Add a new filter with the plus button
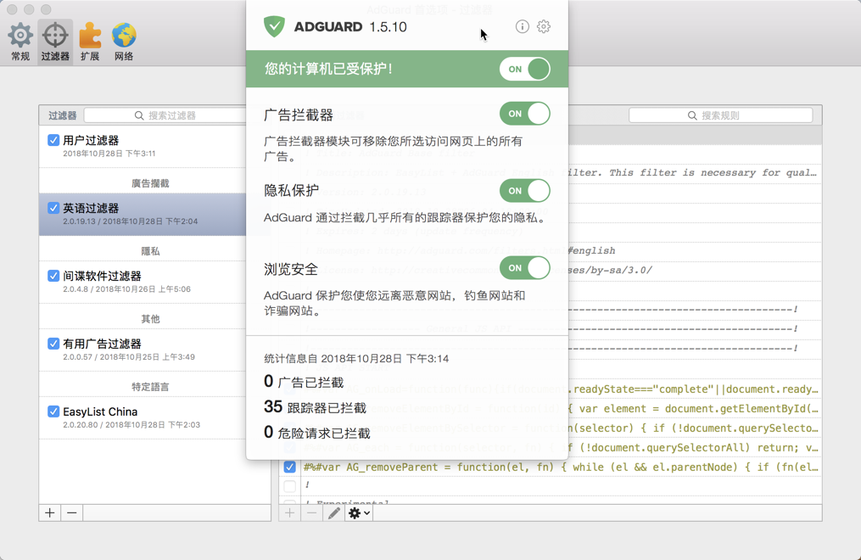 pyautogui.click(x=48, y=512)
